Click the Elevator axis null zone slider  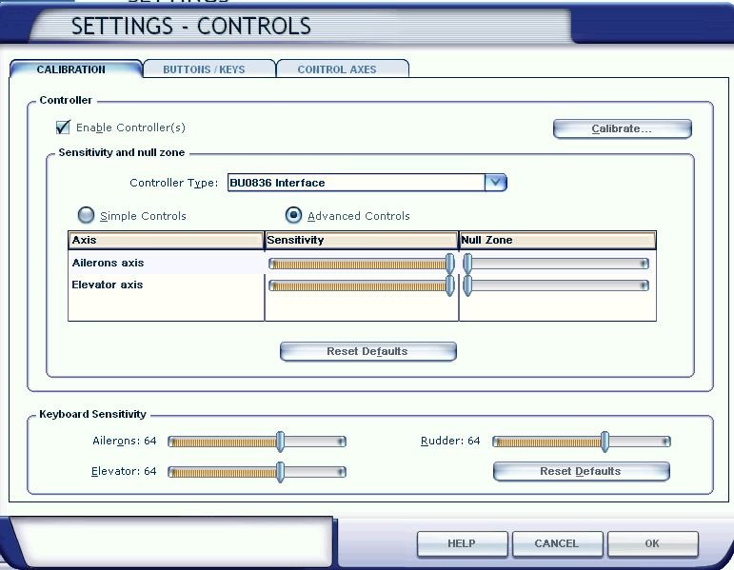click(556, 285)
